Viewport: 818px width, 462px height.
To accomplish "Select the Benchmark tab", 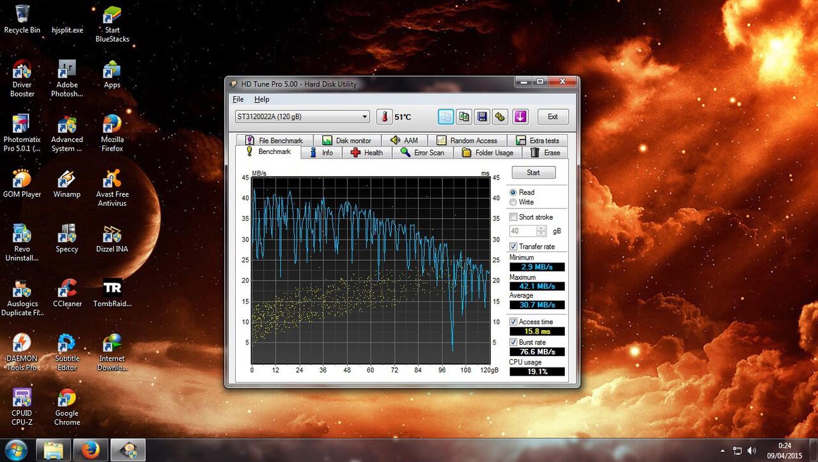I will 268,152.
